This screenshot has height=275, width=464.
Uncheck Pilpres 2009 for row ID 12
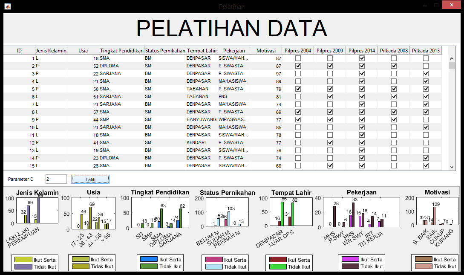330,143
